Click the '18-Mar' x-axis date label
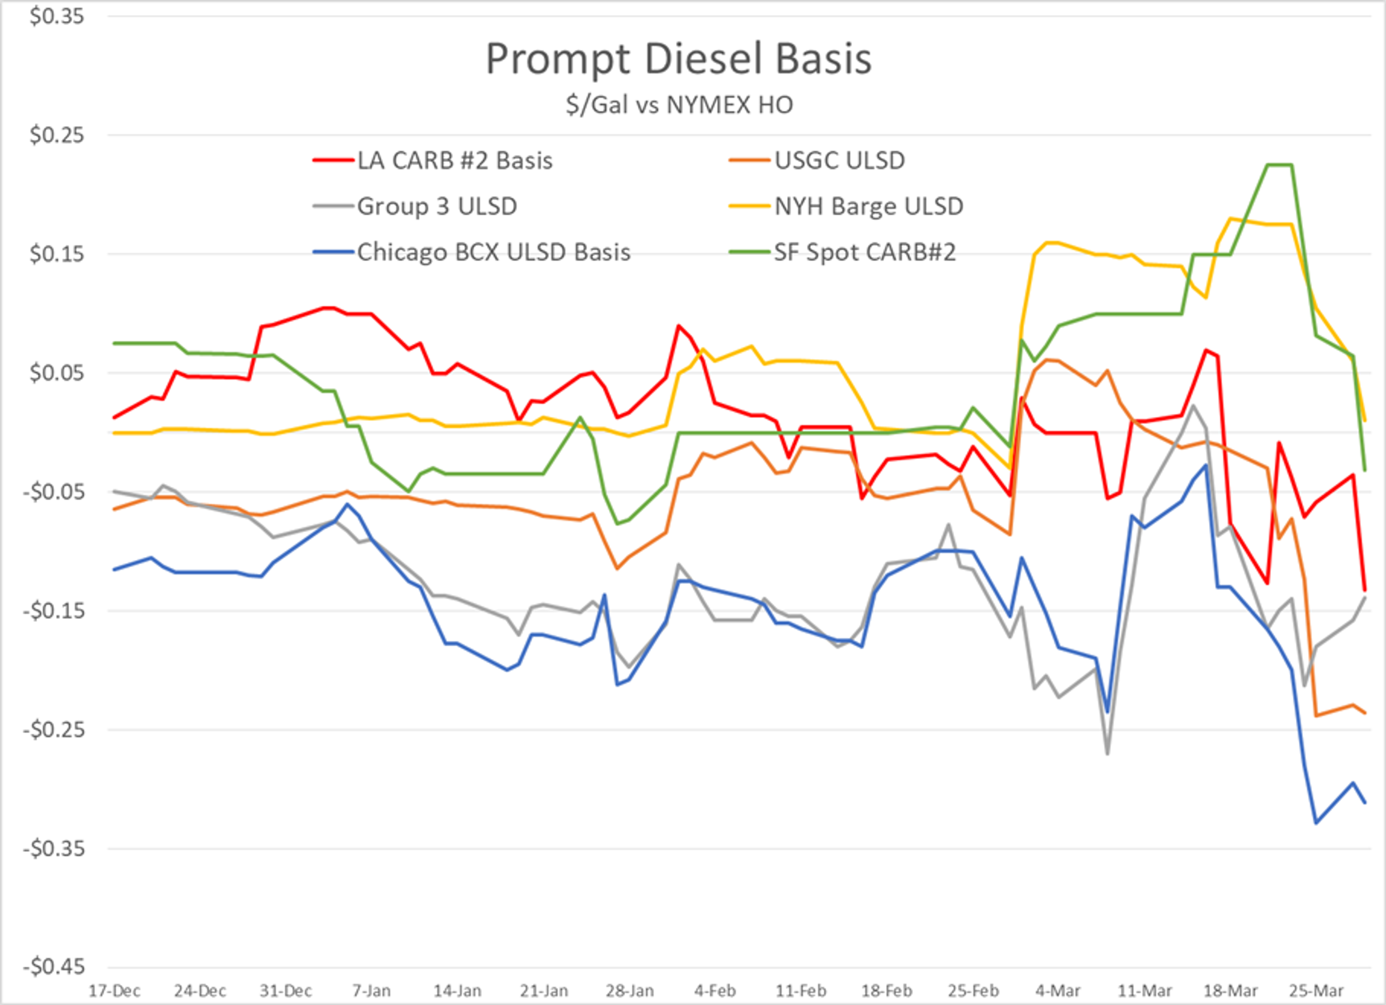The height and width of the screenshot is (1005, 1386). click(1230, 990)
